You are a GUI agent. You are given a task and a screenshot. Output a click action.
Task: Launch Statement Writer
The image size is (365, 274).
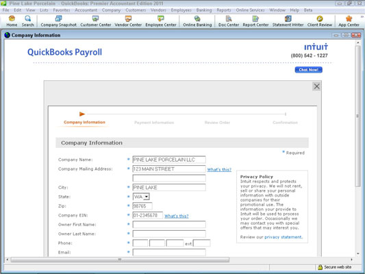coord(288,21)
